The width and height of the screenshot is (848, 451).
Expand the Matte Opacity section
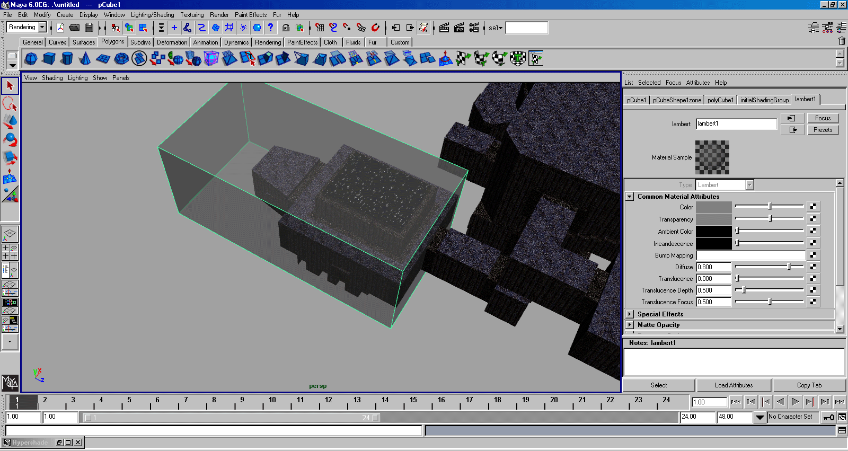point(630,325)
